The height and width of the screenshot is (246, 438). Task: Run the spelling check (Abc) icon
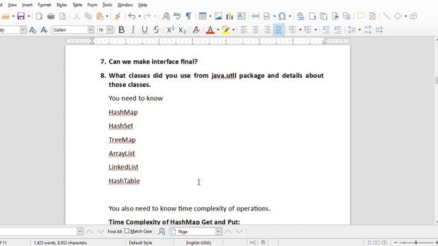(x=177, y=16)
